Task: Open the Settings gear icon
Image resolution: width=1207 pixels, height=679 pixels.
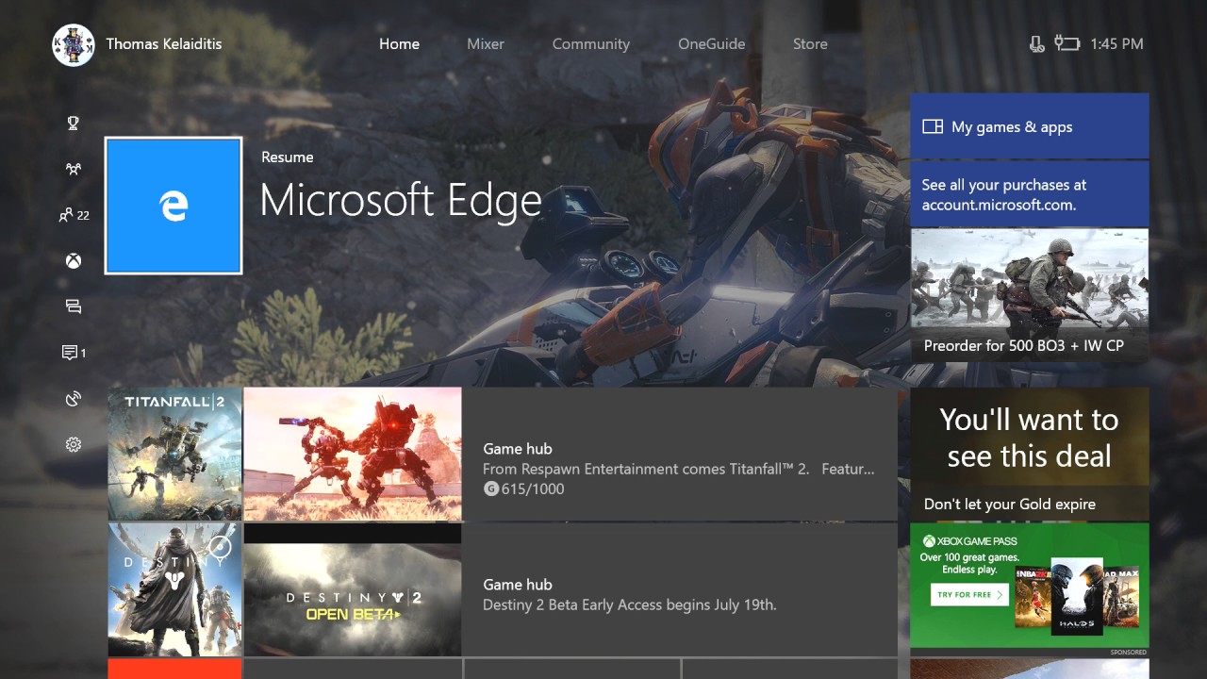Action: point(73,445)
